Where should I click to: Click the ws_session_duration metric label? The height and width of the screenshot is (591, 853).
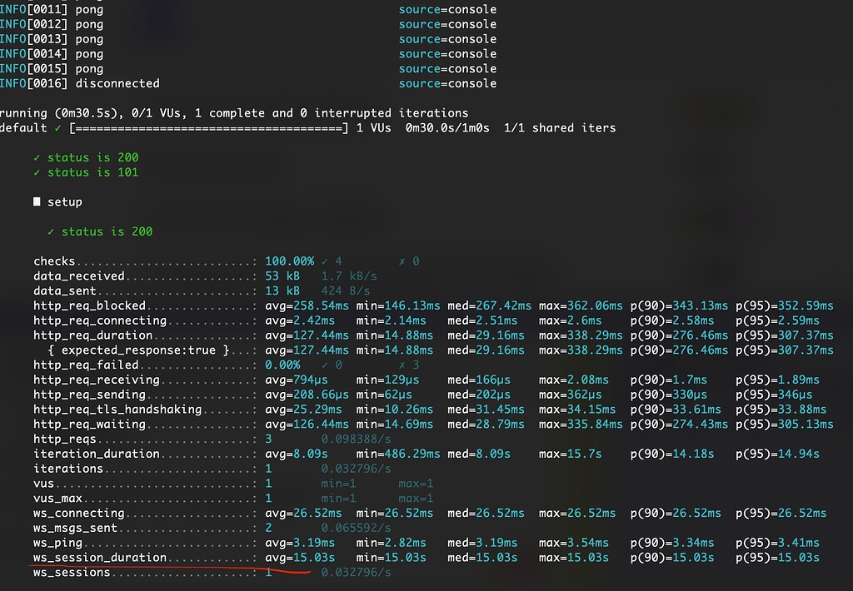click(x=100, y=558)
